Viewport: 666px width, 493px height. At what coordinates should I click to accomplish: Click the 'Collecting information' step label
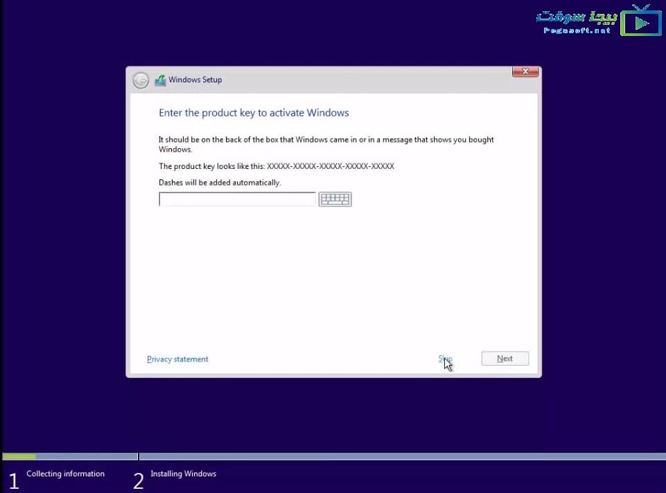click(x=65, y=474)
